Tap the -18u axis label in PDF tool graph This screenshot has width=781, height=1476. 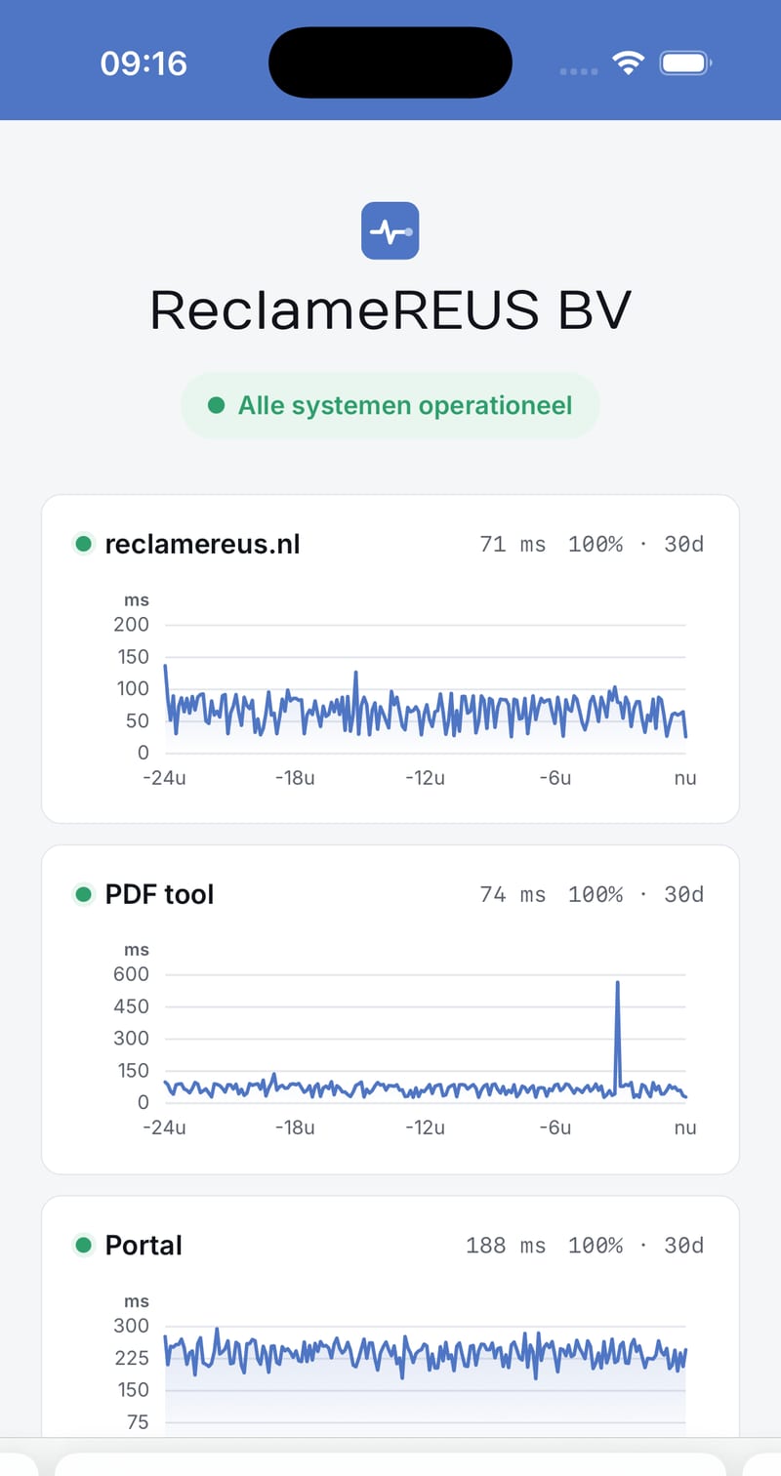pos(295,1127)
